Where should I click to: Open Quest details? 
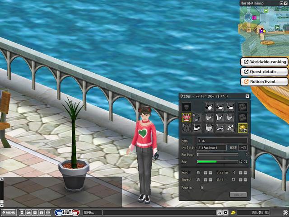coord(265,72)
